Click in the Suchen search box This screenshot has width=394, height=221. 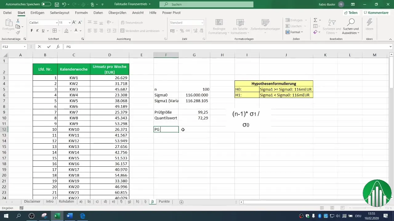click(x=206, y=4)
